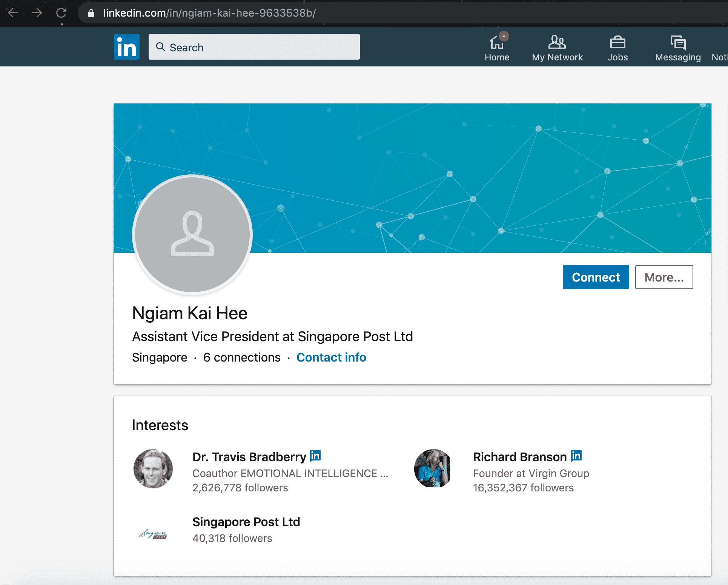Click the default profile avatar of Ngiam Kai Hee

[192, 234]
